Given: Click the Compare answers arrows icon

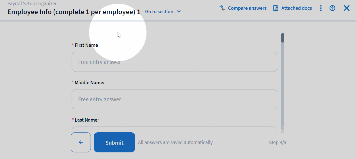Looking at the screenshot, I should click(222, 8).
